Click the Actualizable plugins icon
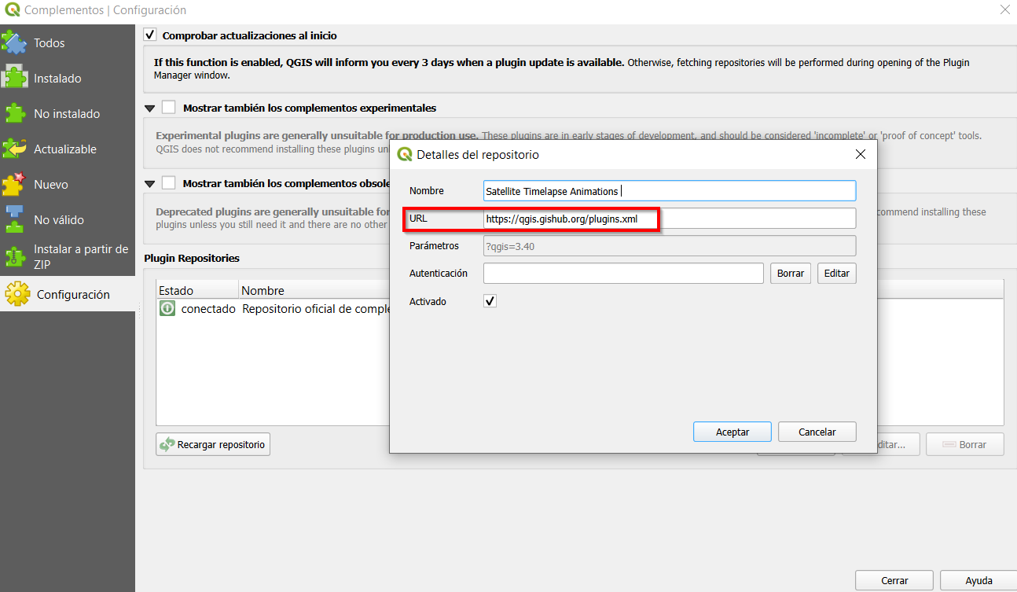 pyautogui.click(x=16, y=149)
